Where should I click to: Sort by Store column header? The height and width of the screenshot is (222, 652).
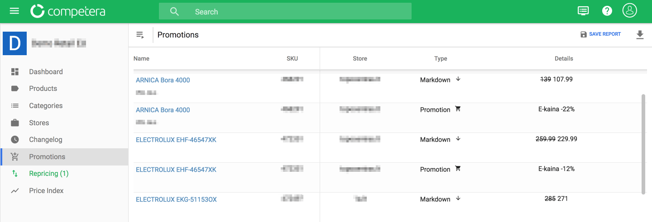pyautogui.click(x=360, y=58)
